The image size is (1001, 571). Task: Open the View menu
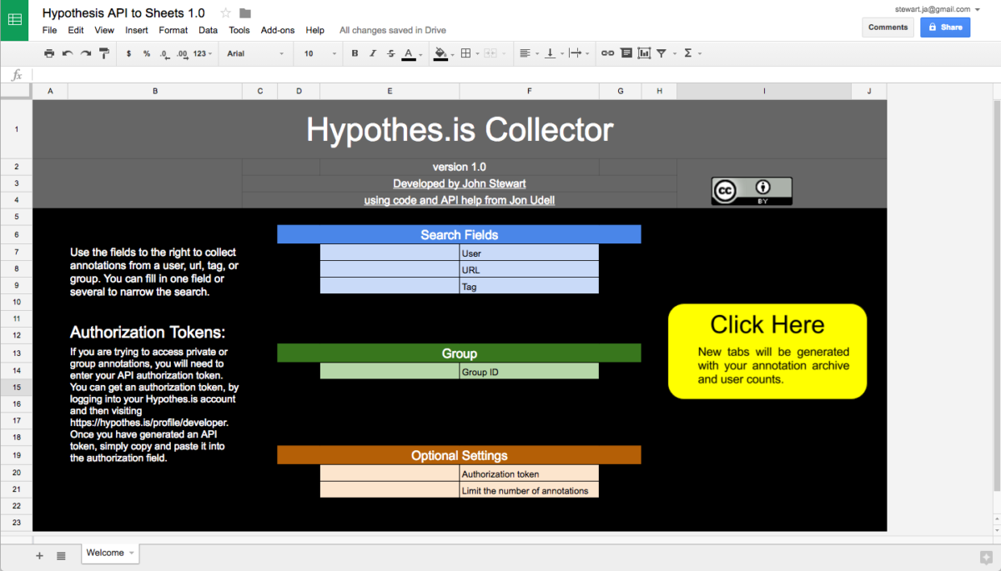[104, 30]
